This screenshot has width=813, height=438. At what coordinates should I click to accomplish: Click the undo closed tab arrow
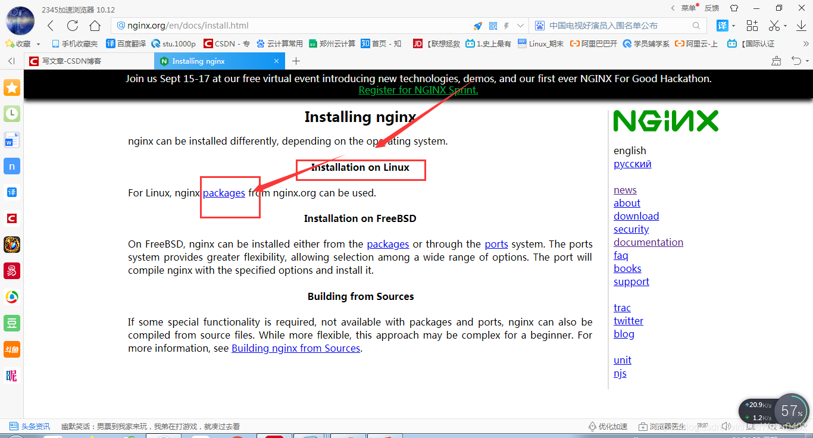click(x=796, y=61)
